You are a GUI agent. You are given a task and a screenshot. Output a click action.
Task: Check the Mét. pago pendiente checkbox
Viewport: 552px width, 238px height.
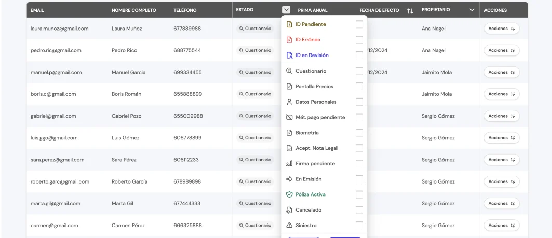point(359,117)
